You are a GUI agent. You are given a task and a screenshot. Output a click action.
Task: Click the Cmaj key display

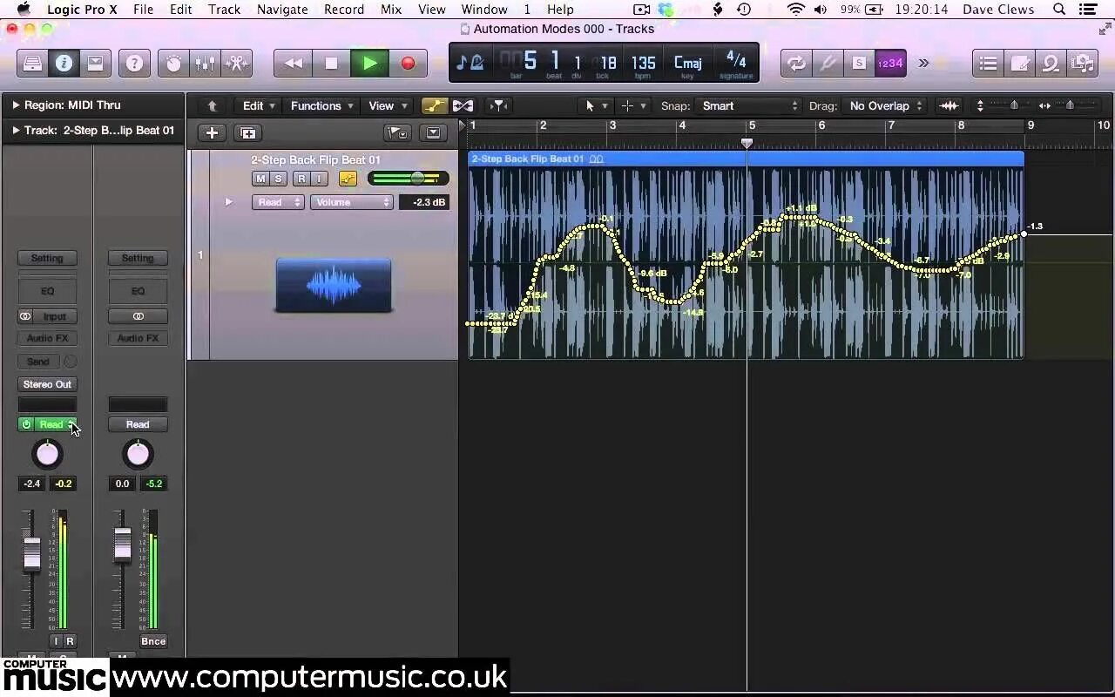687,64
